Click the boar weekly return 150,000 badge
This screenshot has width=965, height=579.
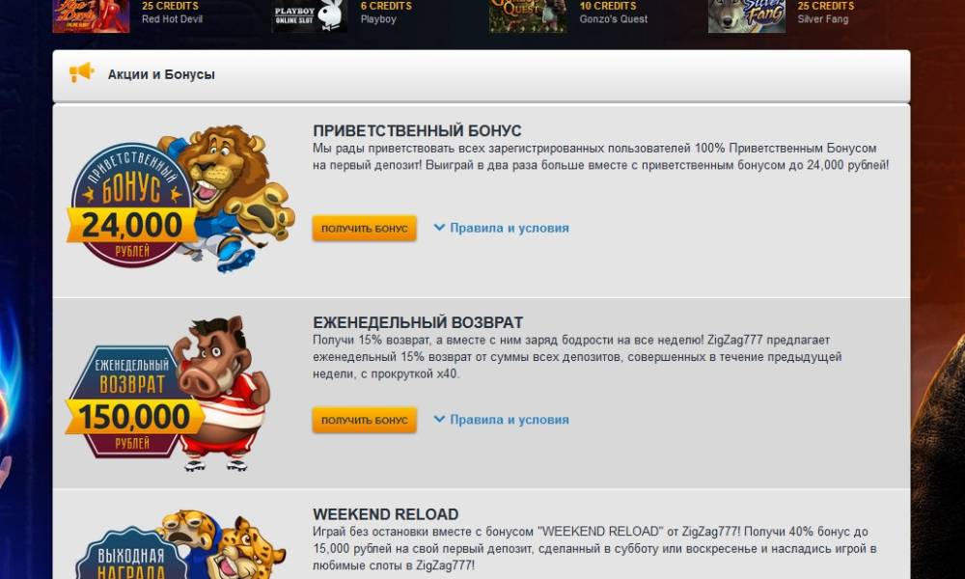[x=168, y=393]
